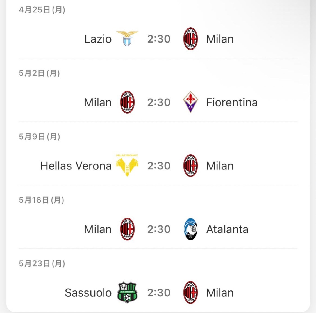Select the Hellas Verona team name
Screen dimensions: 316x313
76,166
